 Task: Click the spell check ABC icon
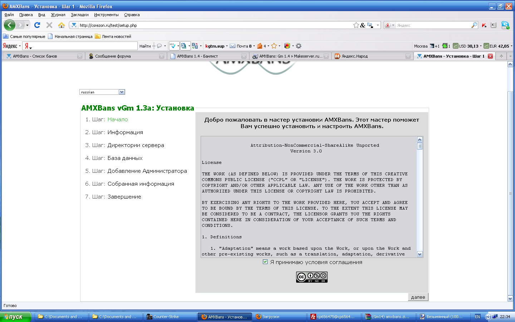tap(173, 46)
